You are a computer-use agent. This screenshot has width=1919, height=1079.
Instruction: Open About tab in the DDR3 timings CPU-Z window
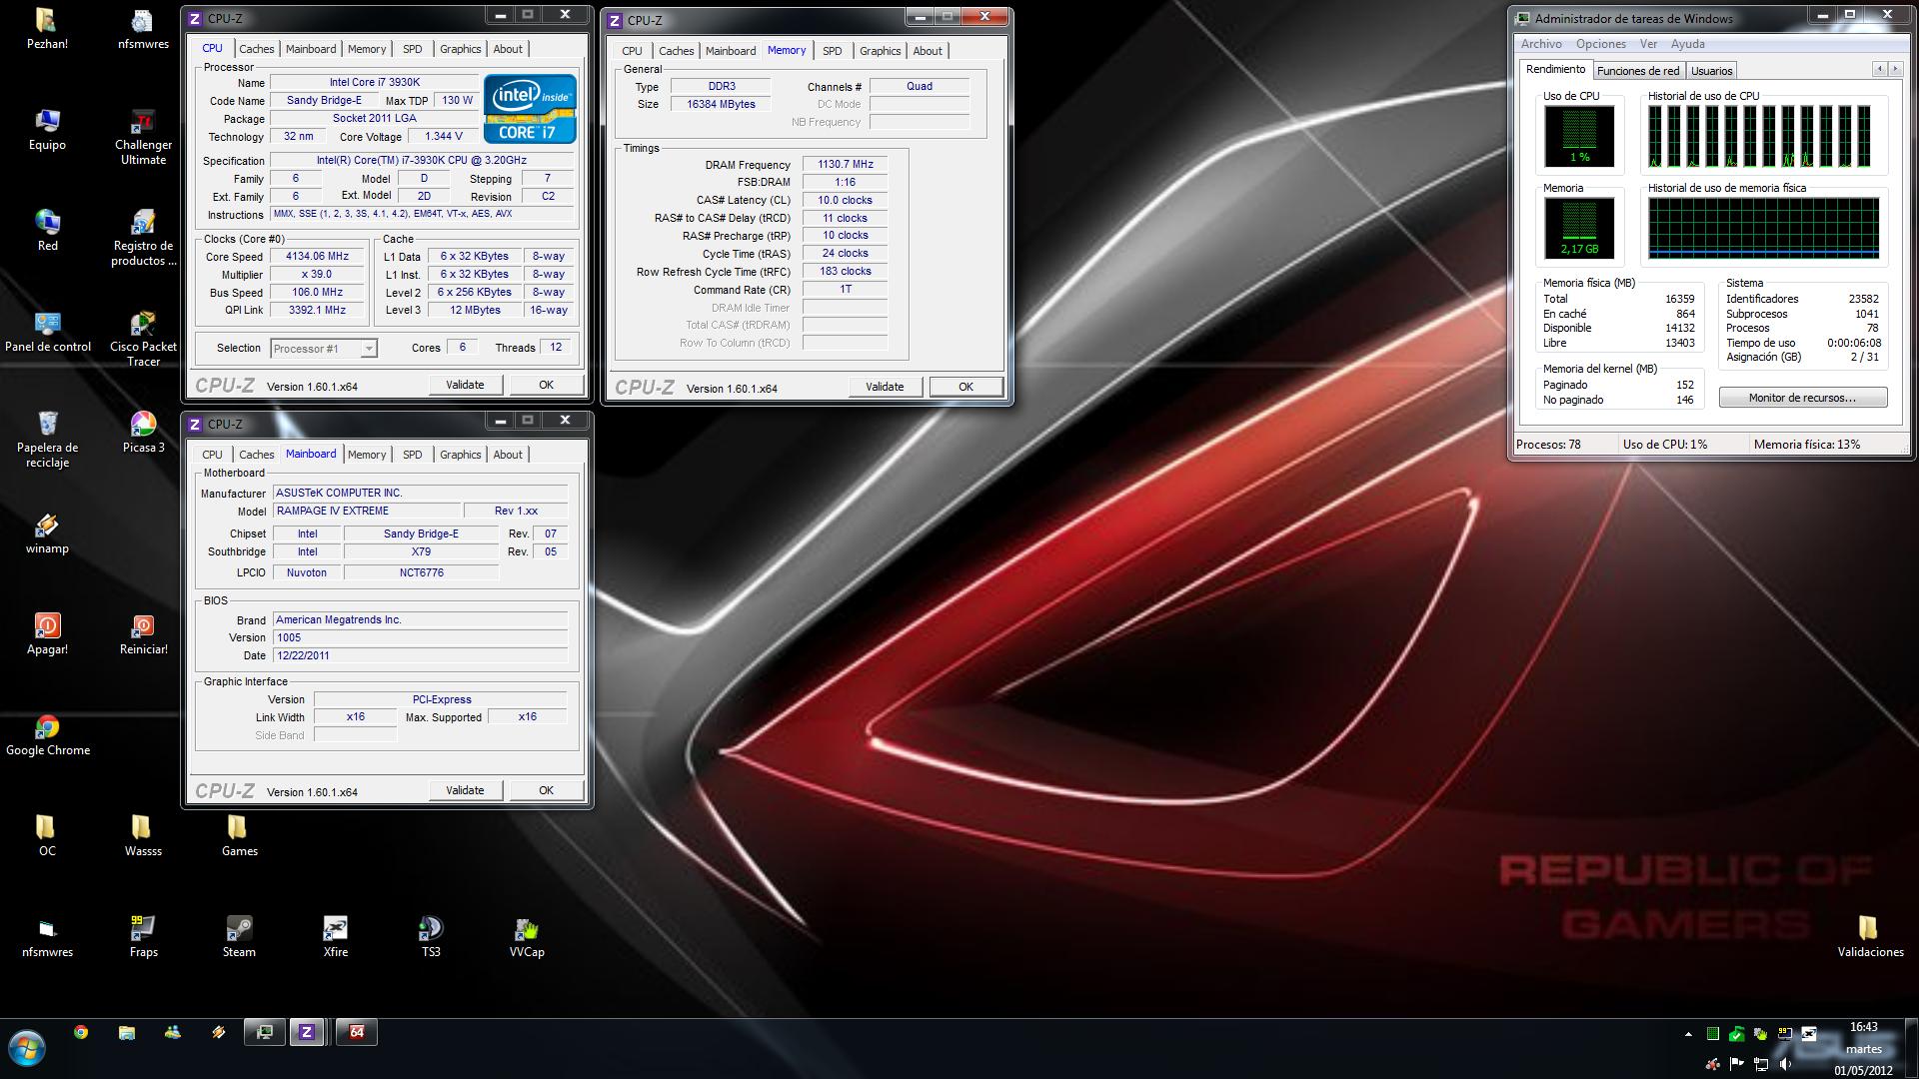point(927,51)
